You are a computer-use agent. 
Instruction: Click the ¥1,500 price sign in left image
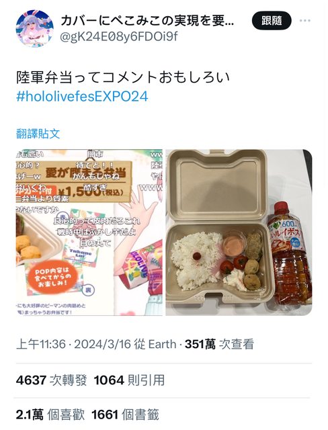(92, 191)
